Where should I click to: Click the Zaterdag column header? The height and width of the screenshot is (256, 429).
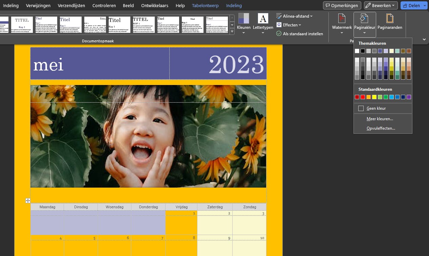pyautogui.click(x=215, y=207)
